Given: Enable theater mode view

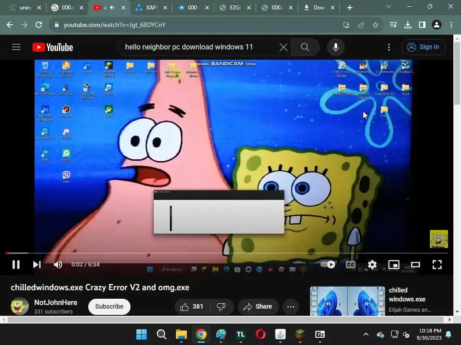Looking at the screenshot, I should point(415,265).
